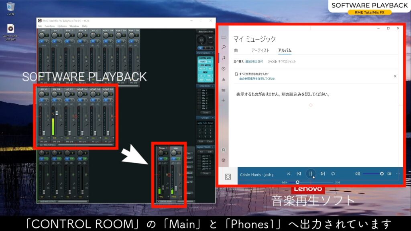Open music player settings gear

coord(223,160)
